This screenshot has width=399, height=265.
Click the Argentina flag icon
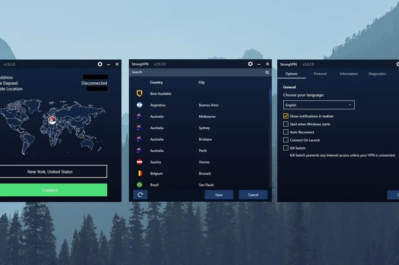pos(140,105)
